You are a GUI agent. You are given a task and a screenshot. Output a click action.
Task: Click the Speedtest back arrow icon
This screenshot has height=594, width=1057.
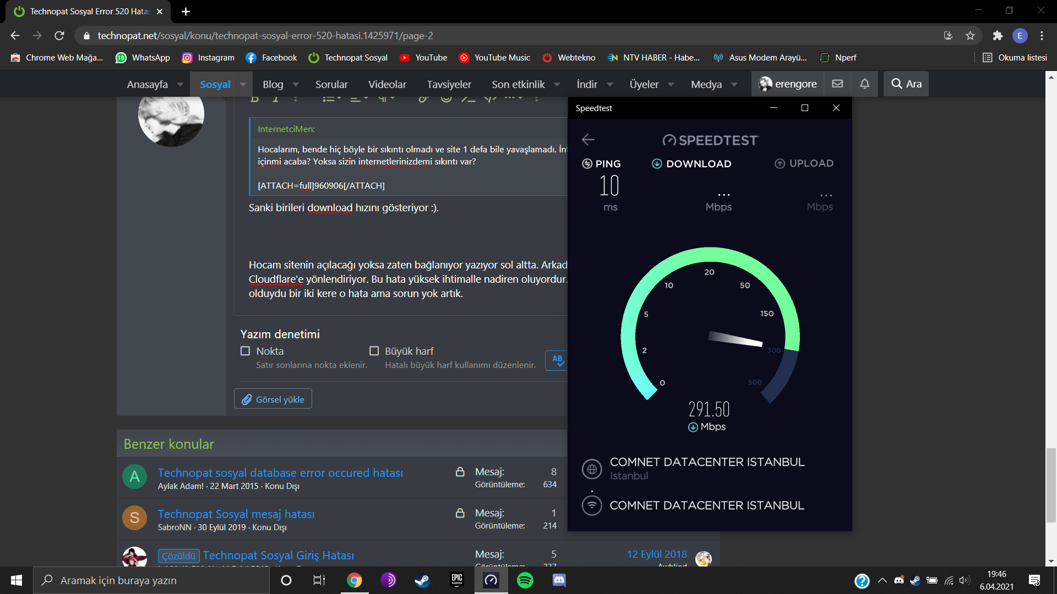[588, 140]
